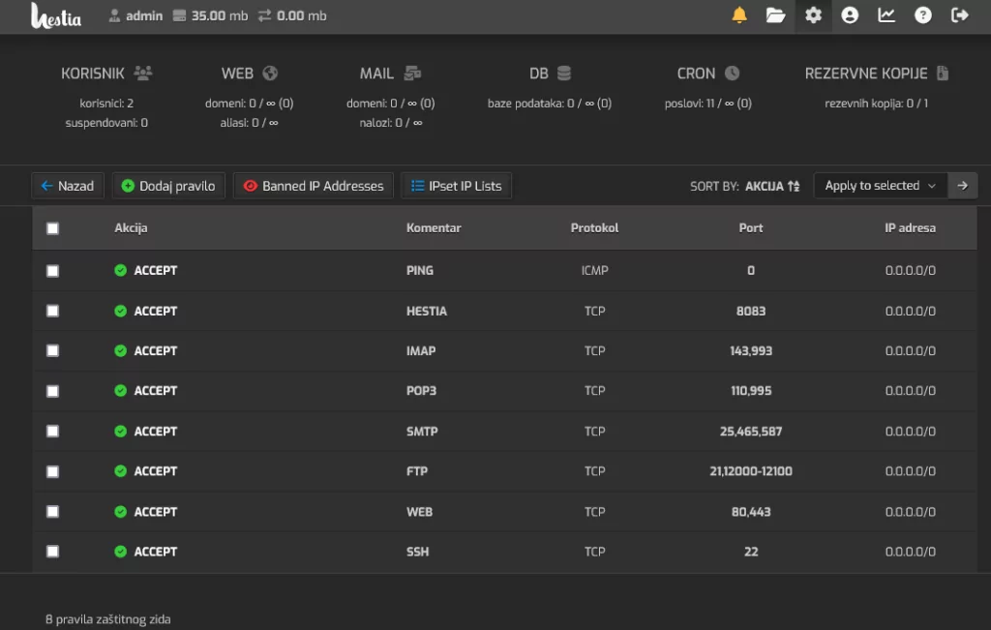Click the users icon beside KORISNIK
The image size is (991, 630).
point(143,74)
